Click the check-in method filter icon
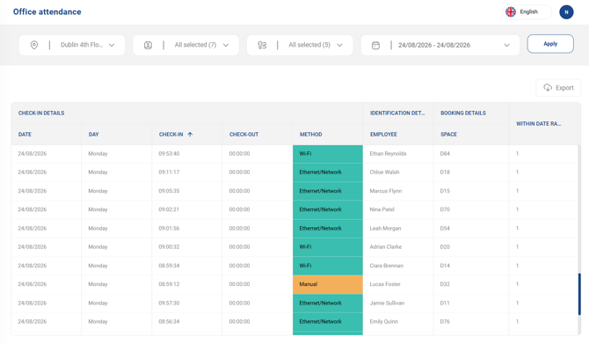589x344 pixels. (x=262, y=45)
